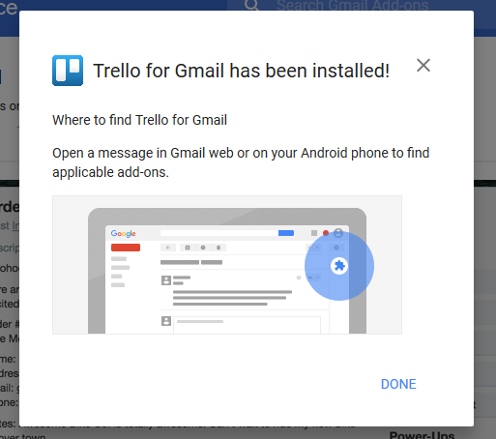Click the archive icon in illustrated mail toolbar
Viewport: 496px width, 439px height.
pyautogui.click(x=188, y=248)
